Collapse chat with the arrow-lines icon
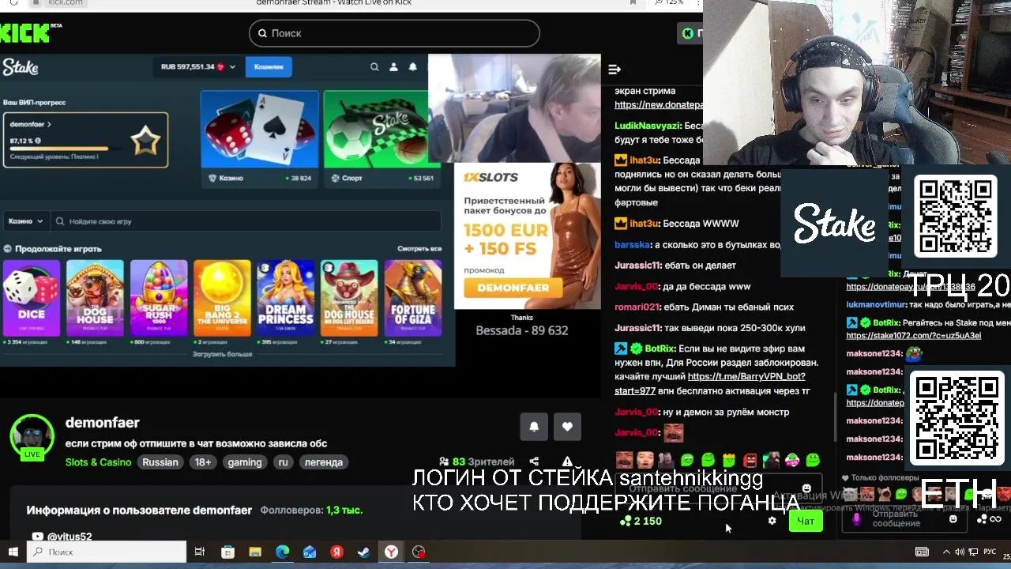 coord(614,70)
